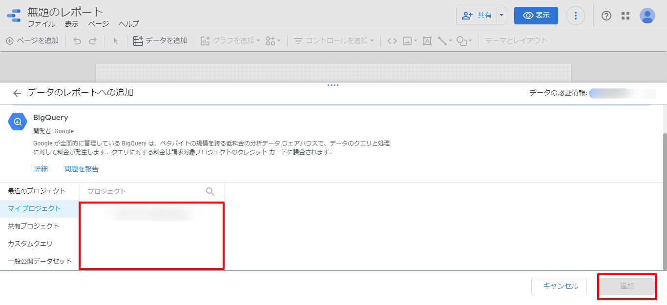This screenshot has height=305, width=667.
Task: Select 最近のプロジェクト tab
Action: coord(40,191)
